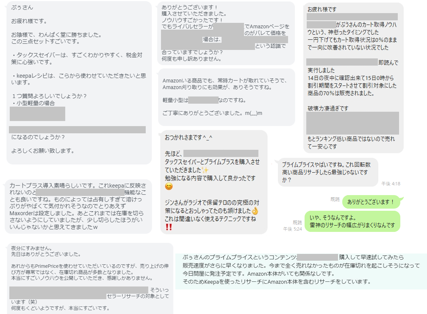Click the Amazonいる商品でも message bubble
This screenshot has width=427, height=314.
[227, 97]
